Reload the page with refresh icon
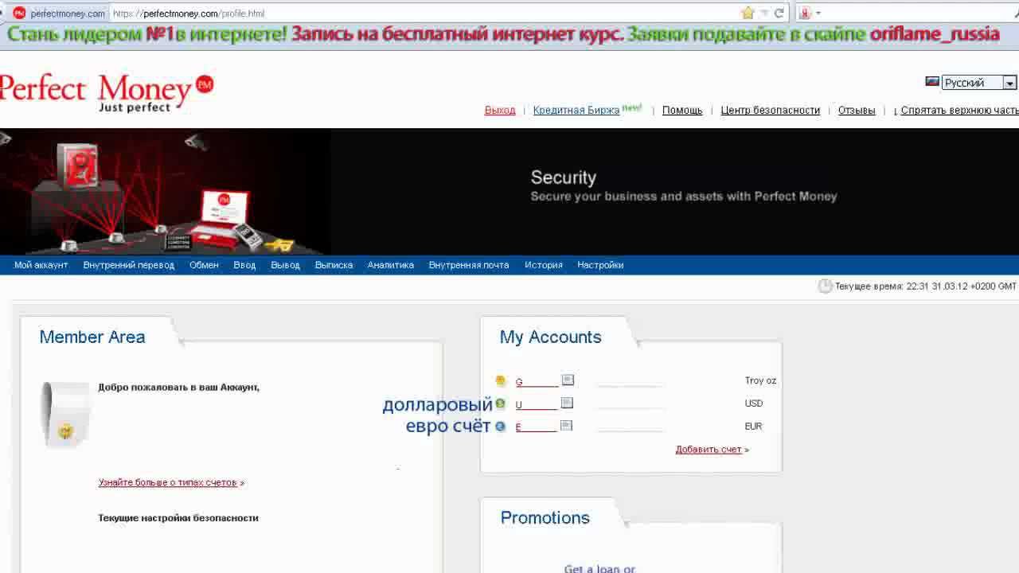Image resolution: width=1019 pixels, height=573 pixels. [x=779, y=13]
